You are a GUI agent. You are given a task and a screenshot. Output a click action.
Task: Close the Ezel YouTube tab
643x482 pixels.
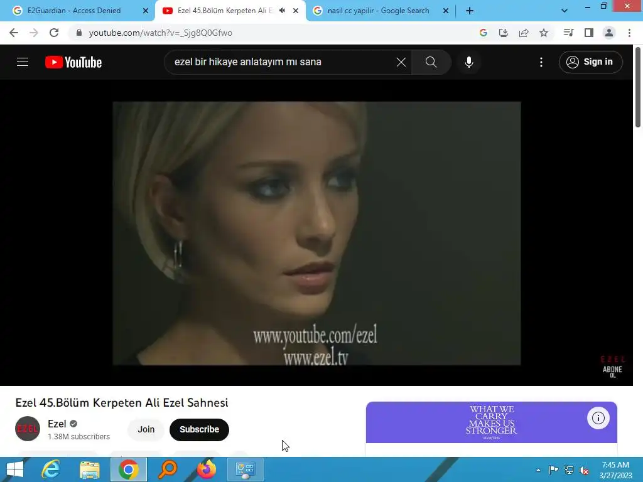296,11
